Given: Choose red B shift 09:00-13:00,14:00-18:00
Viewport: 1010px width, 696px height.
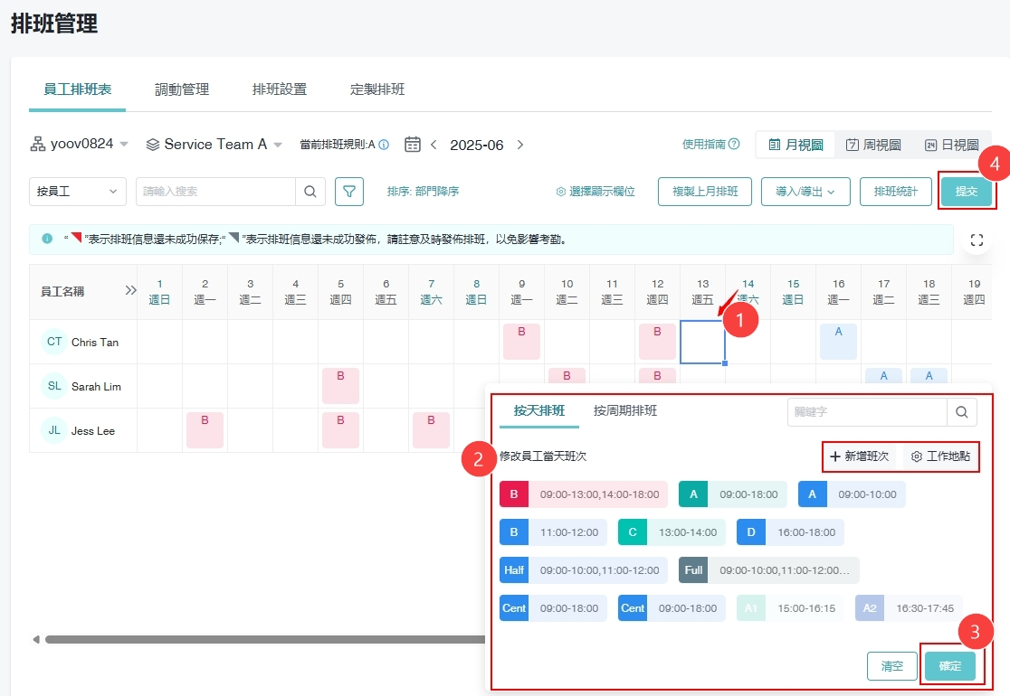Looking at the screenshot, I should pyautogui.click(x=583, y=494).
